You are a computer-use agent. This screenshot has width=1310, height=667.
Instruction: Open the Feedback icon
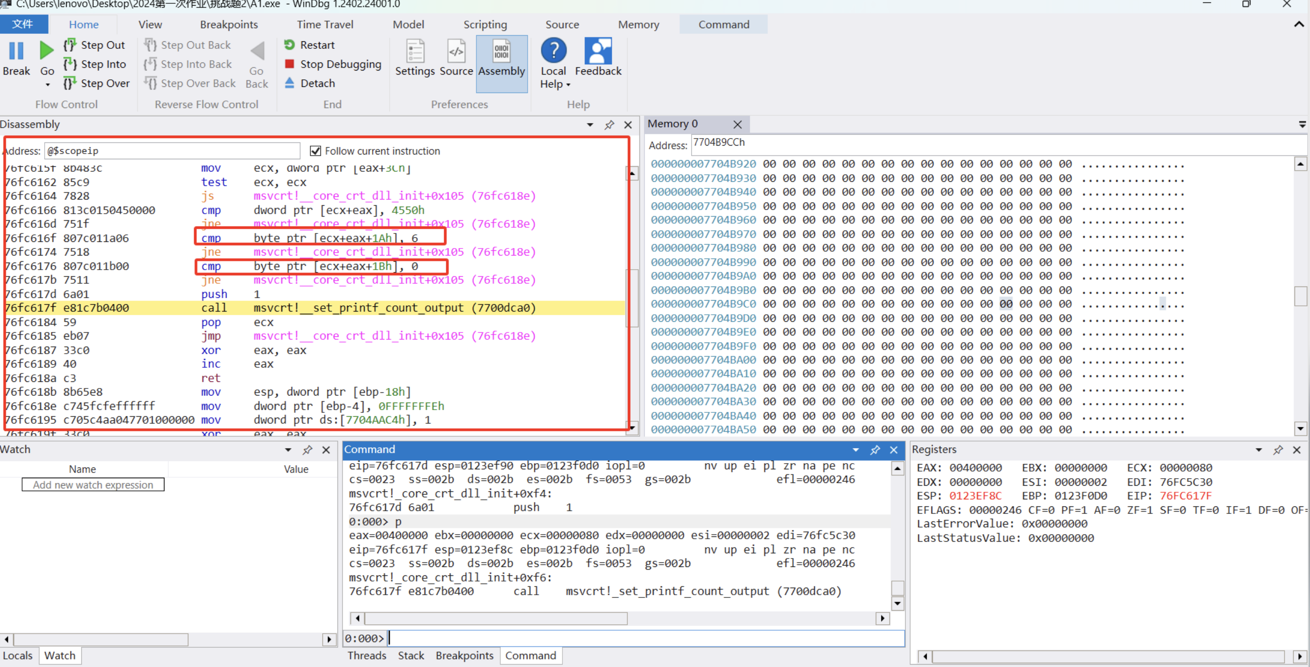coord(598,51)
